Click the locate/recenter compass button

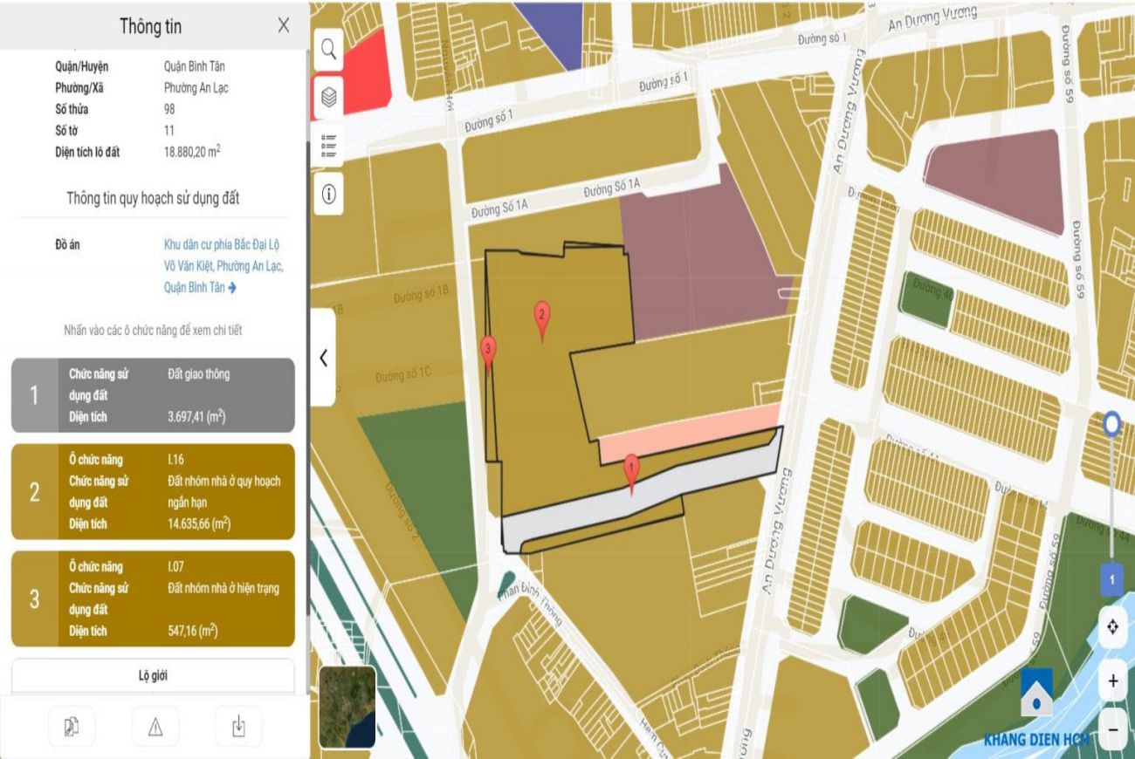[1112, 626]
